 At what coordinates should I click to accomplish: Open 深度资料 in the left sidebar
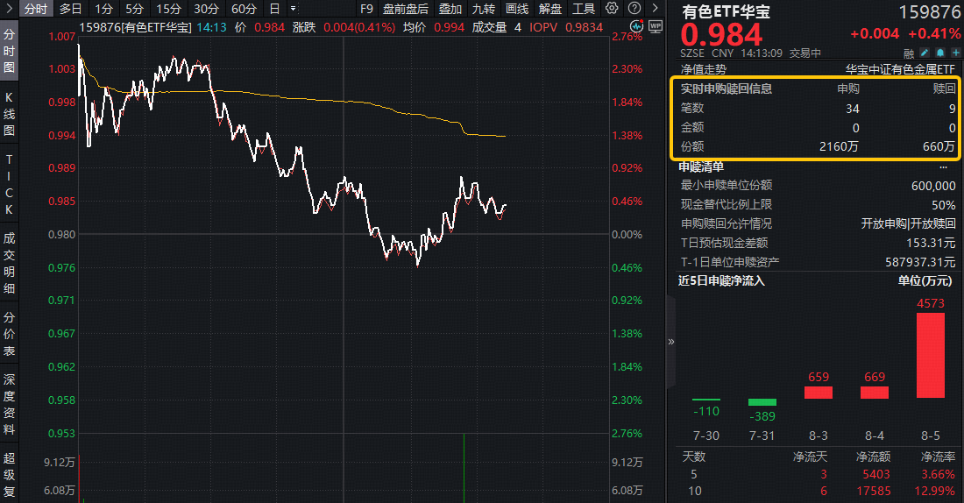[x=9, y=404]
